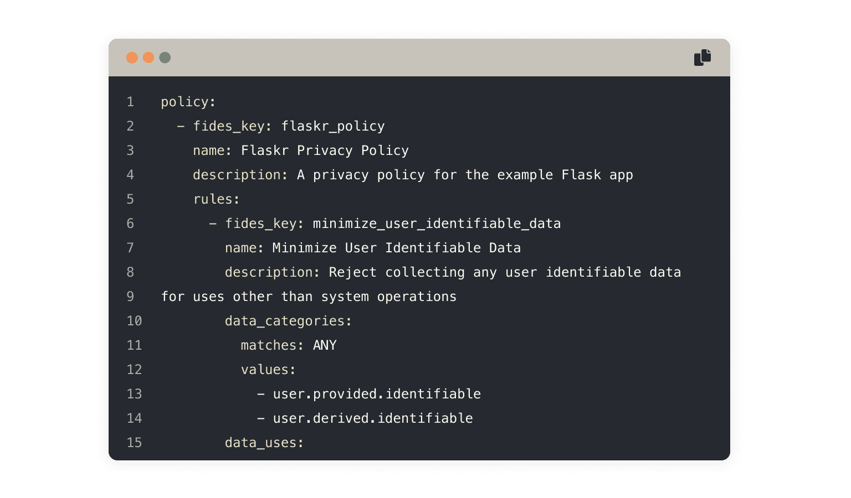Click the value 'flaskr_policy' on line 2

click(333, 127)
